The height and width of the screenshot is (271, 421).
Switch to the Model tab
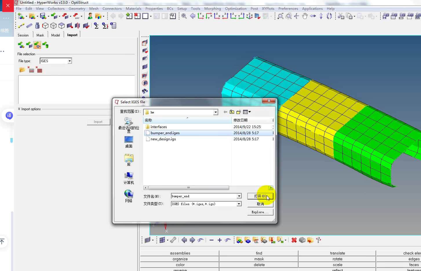55,35
